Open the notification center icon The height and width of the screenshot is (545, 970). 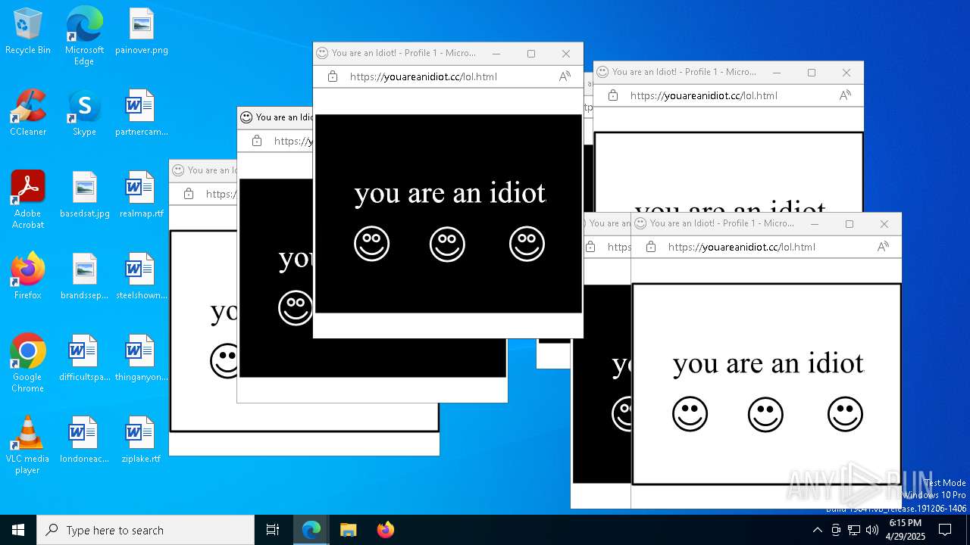pos(946,530)
